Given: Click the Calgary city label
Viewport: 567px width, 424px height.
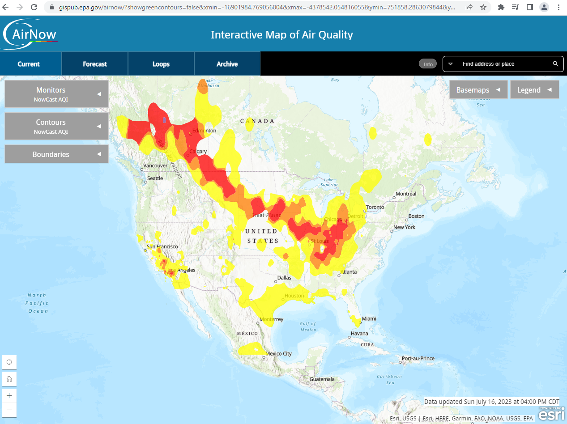Looking at the screenshot, I should click(198, 152).
